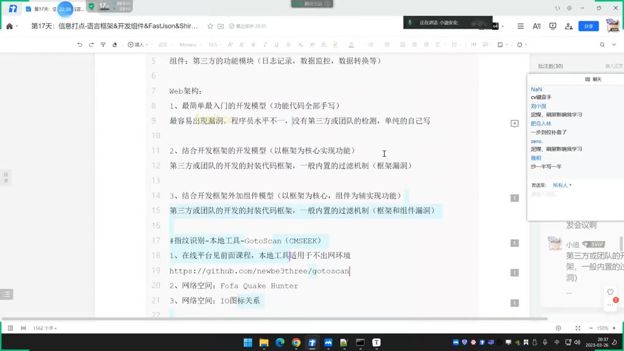
Task: Click the undo arrow in toolbar
Action: coord(80,44)
